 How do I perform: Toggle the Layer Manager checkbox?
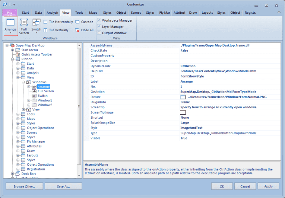[x=99, y=26]
